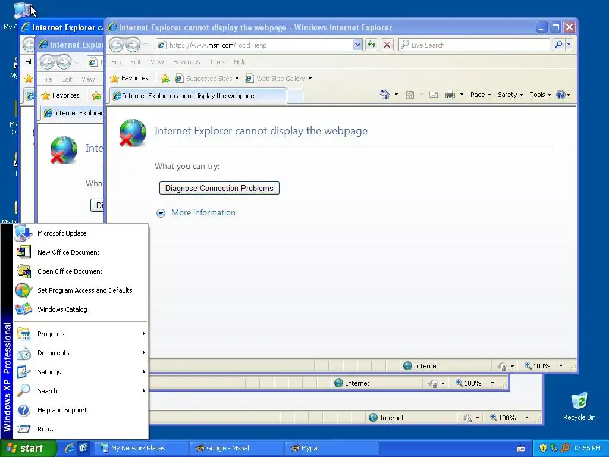Expand Settings submenu in Start menu

tap(81, 372)
